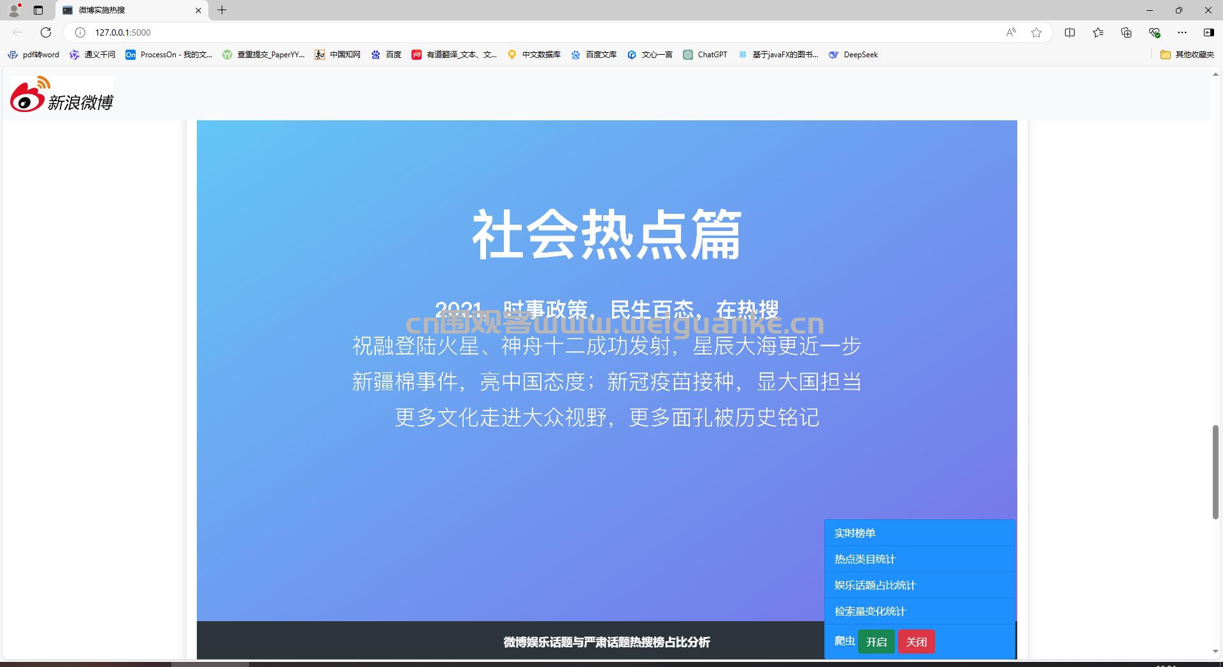The width and height of the screenshot is (1223, 667).
Task: Select 娱乐话题占比统计 menu entry
Action: tap(920, 585)
